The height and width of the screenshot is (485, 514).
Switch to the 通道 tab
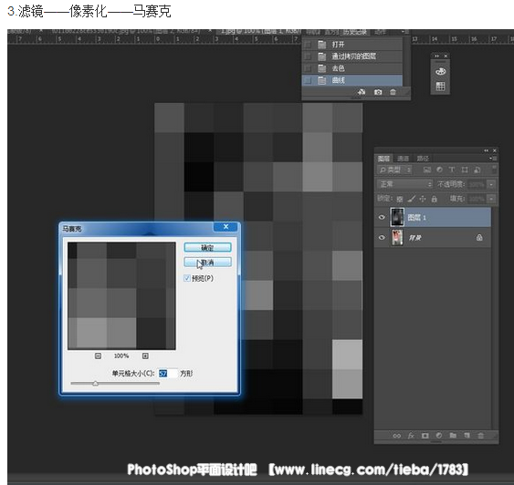click(x=403, y=159)
